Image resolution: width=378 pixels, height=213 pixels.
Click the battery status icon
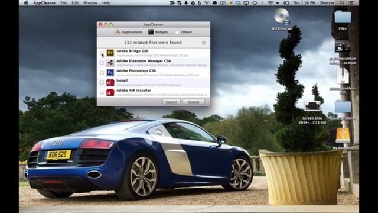tap(286, 3)
